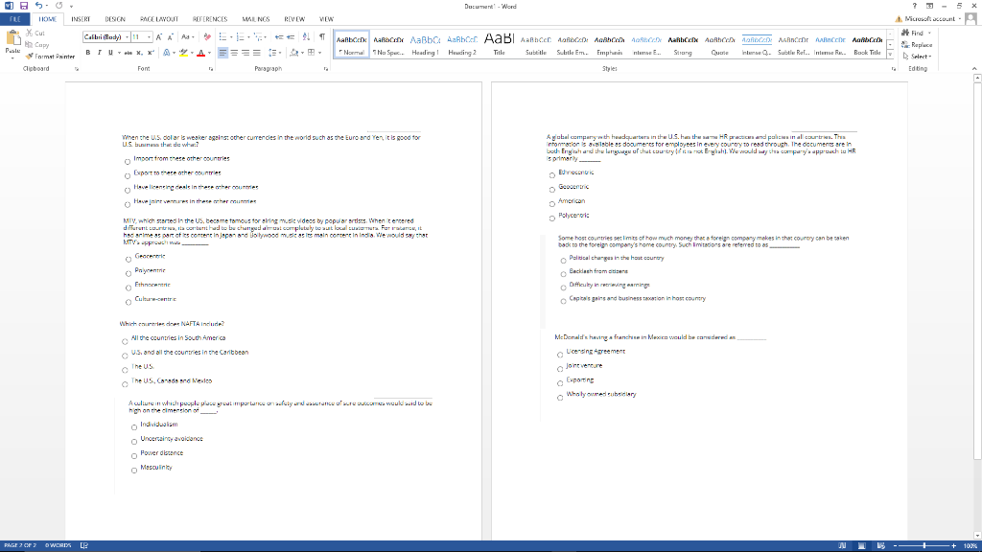982x552 pixels.
Task: Open the line spacing options
Action: (273, 53)
